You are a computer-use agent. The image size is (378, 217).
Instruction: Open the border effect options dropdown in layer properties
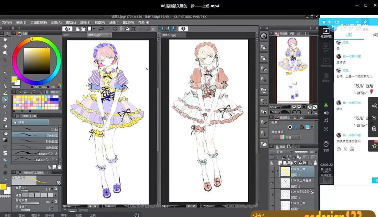312,127
